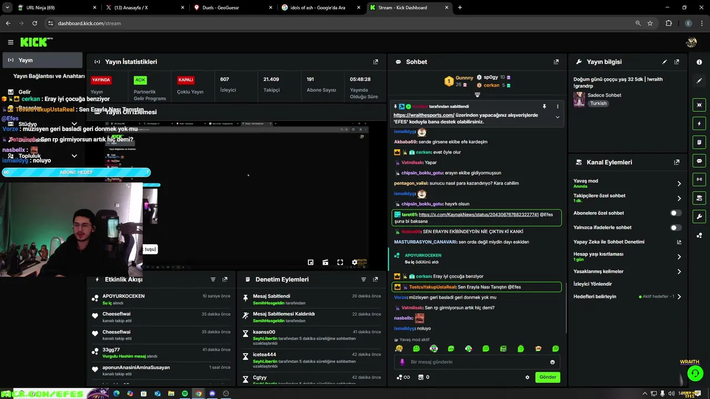
Task: Toggle the stream preview widget icon in right rail
Action: pos(699,105)
